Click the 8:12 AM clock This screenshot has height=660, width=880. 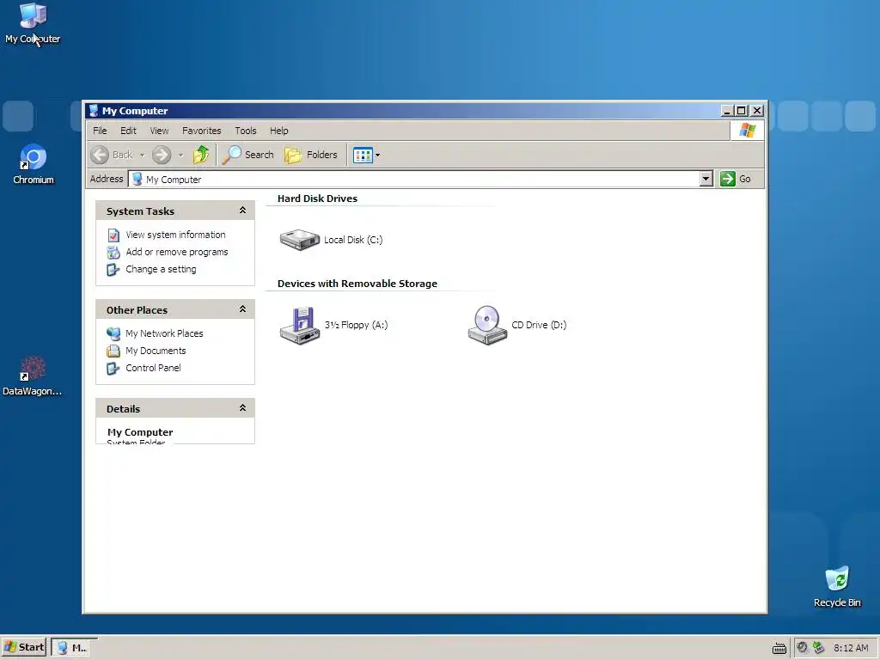[851, 648]
